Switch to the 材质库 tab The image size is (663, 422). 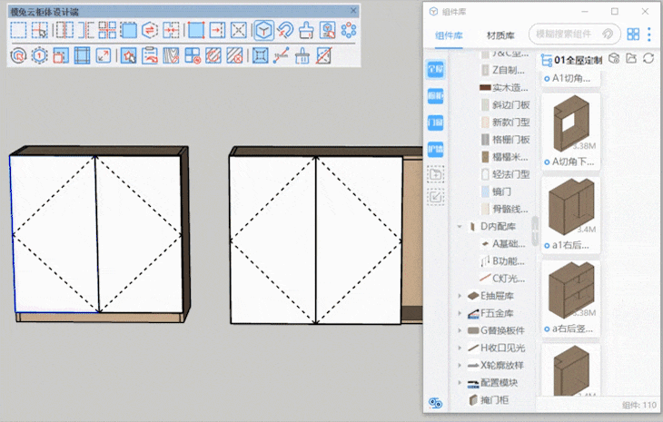coord(500,35)
